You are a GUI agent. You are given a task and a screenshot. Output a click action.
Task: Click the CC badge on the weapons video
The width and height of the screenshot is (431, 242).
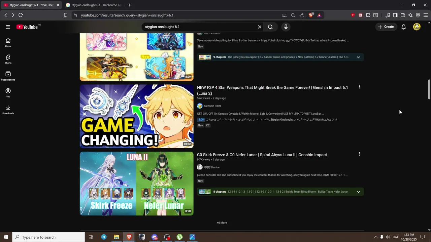pyautogui.click(x=208, y=126)
